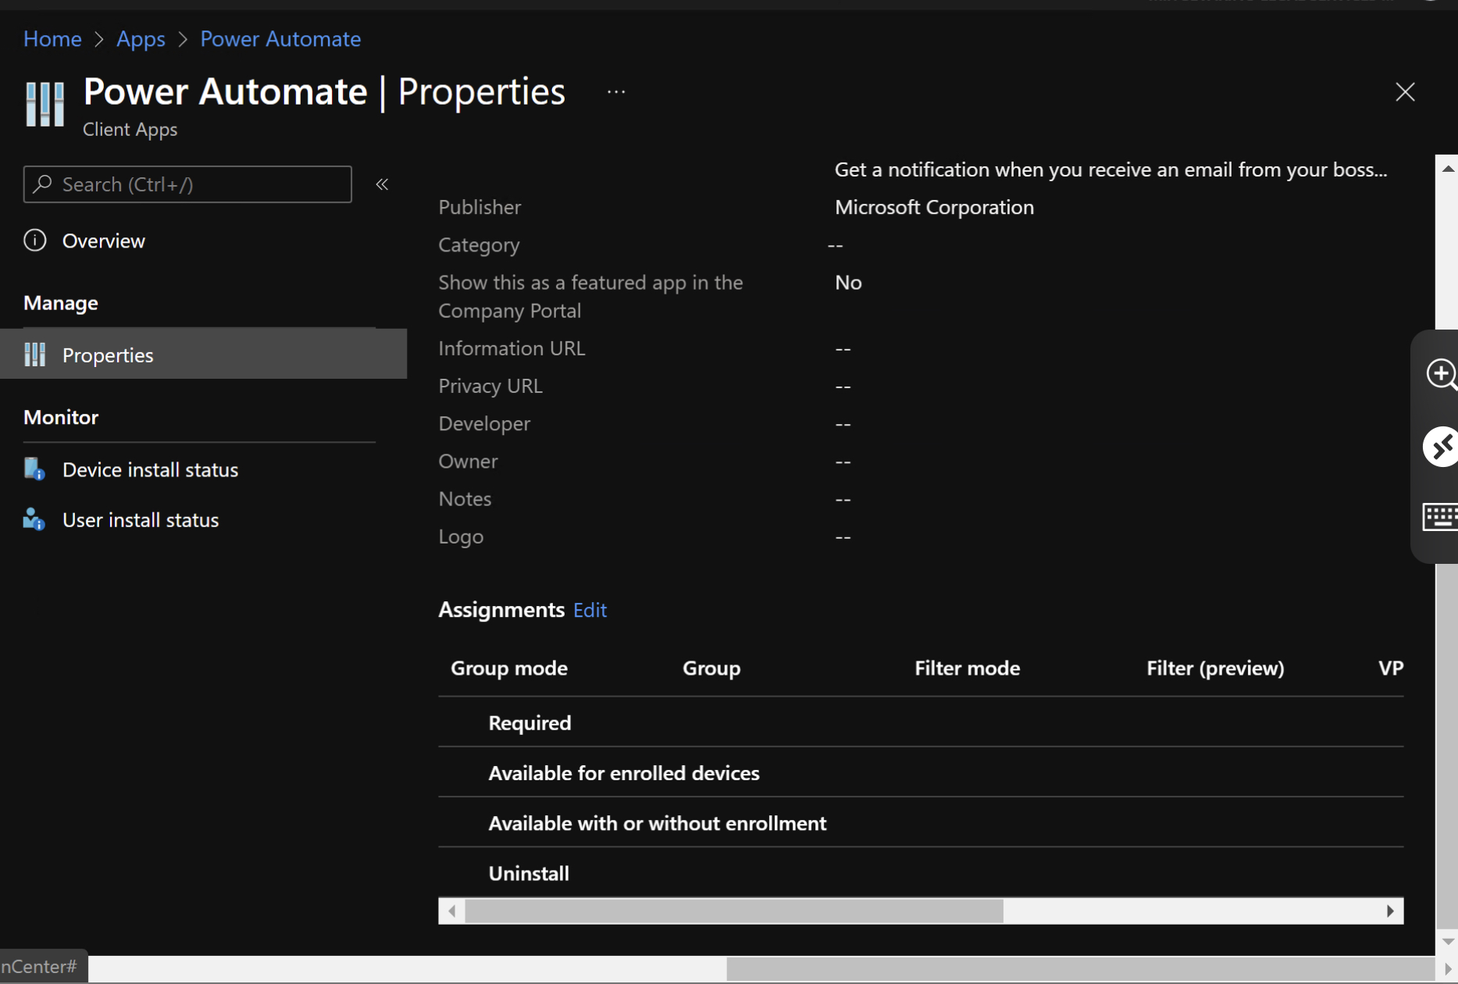1458x984 pixels.
Task: Select Available for enrolled devices row
Action: (921, 772)
